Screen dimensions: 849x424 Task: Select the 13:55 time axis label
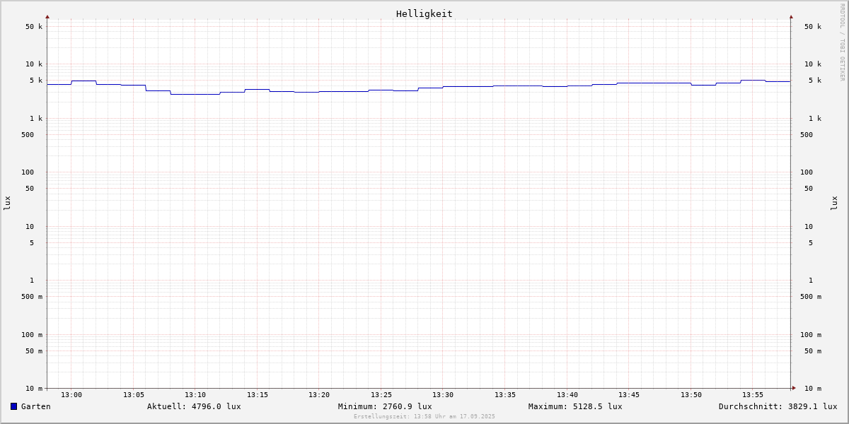(x=753, y=395)
